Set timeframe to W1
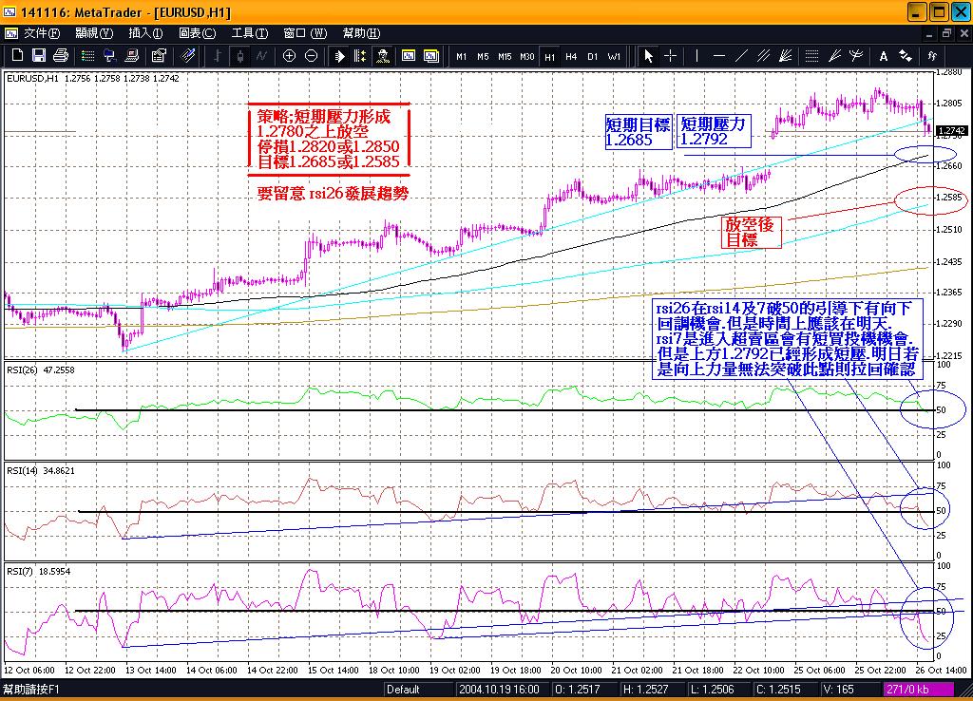Screen dimensions: 973x701 [614, 56]
